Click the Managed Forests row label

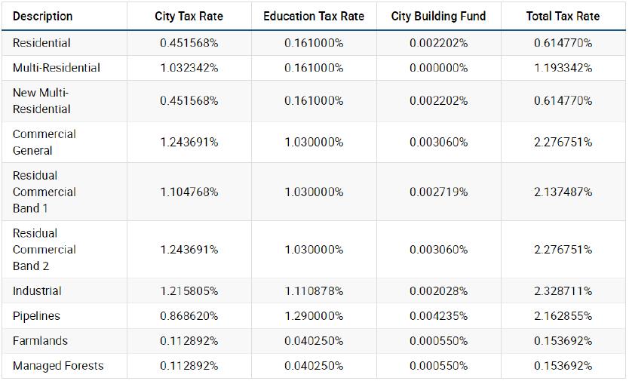(x=58, y=366)
